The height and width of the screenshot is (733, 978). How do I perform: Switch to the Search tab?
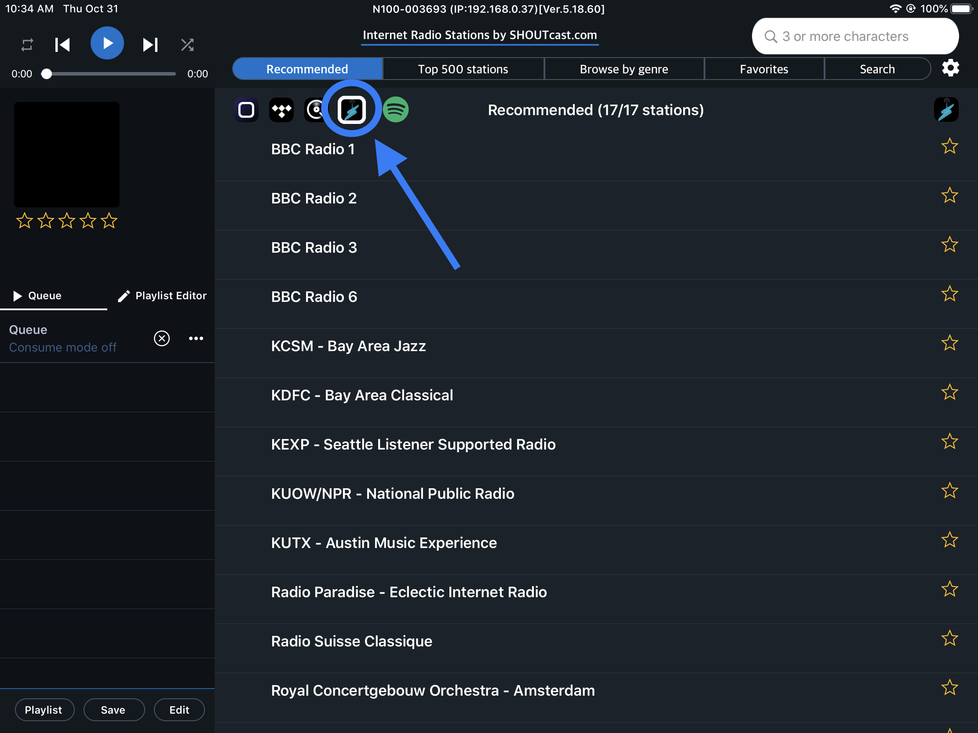(877, 69)
